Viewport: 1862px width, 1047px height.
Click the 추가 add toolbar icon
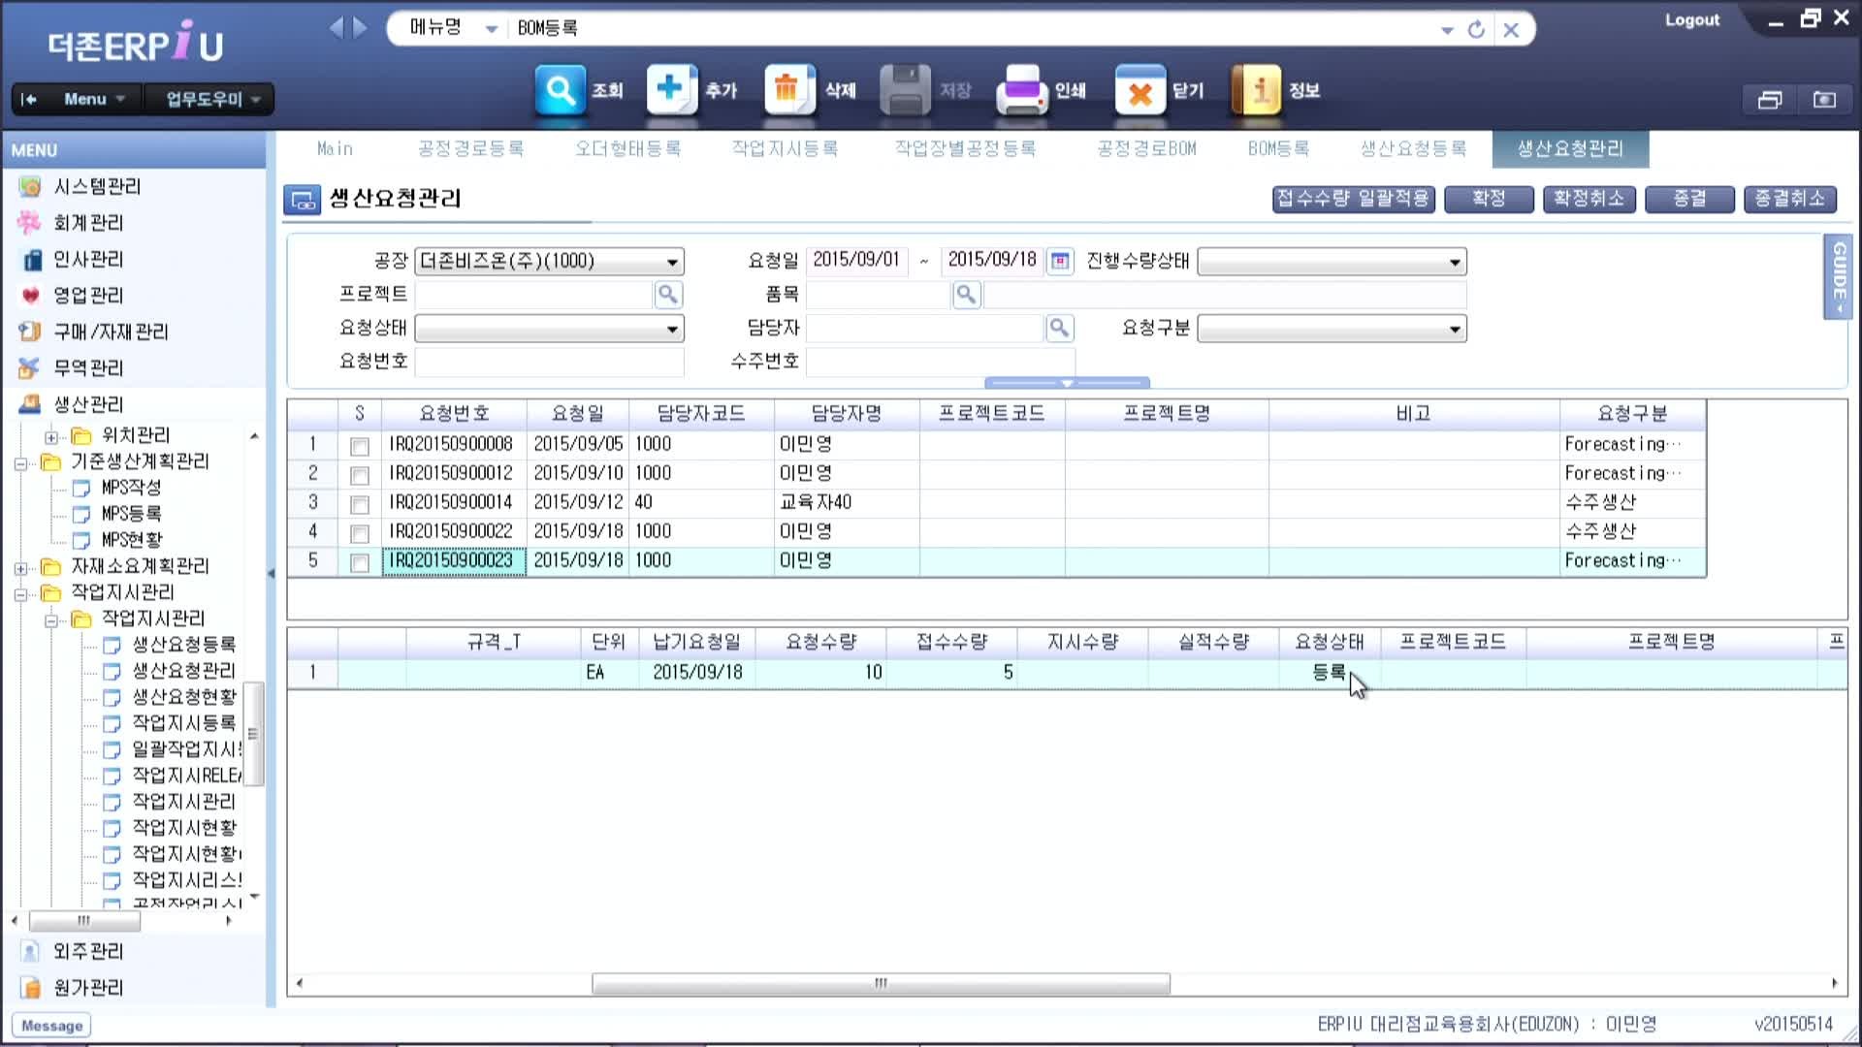tap(672, 91)
